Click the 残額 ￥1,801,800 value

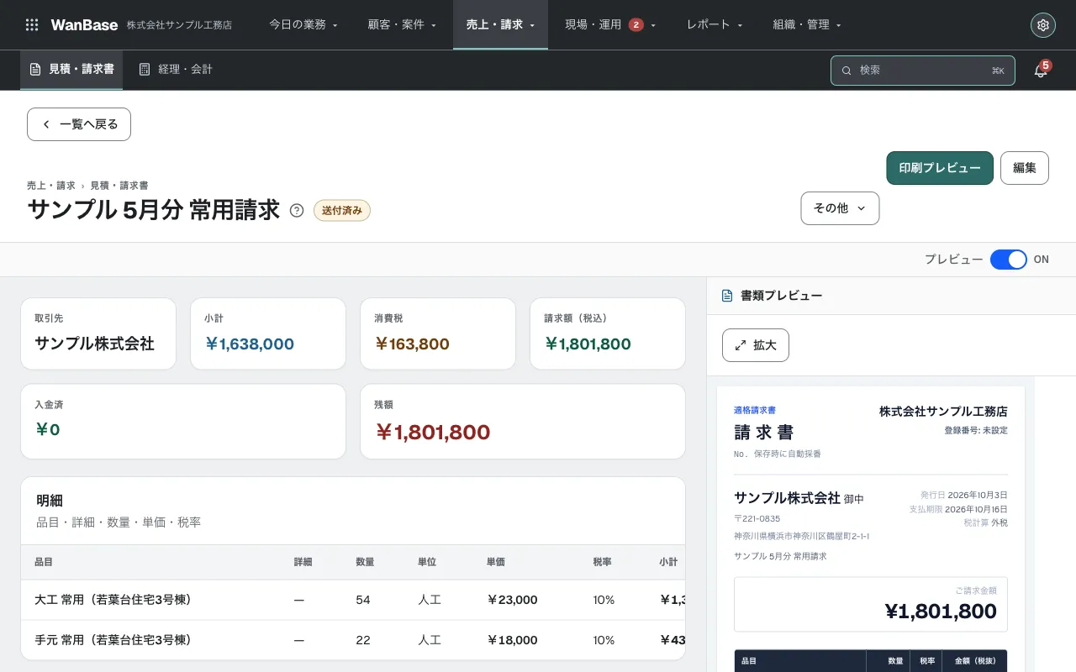pos(432,433)
